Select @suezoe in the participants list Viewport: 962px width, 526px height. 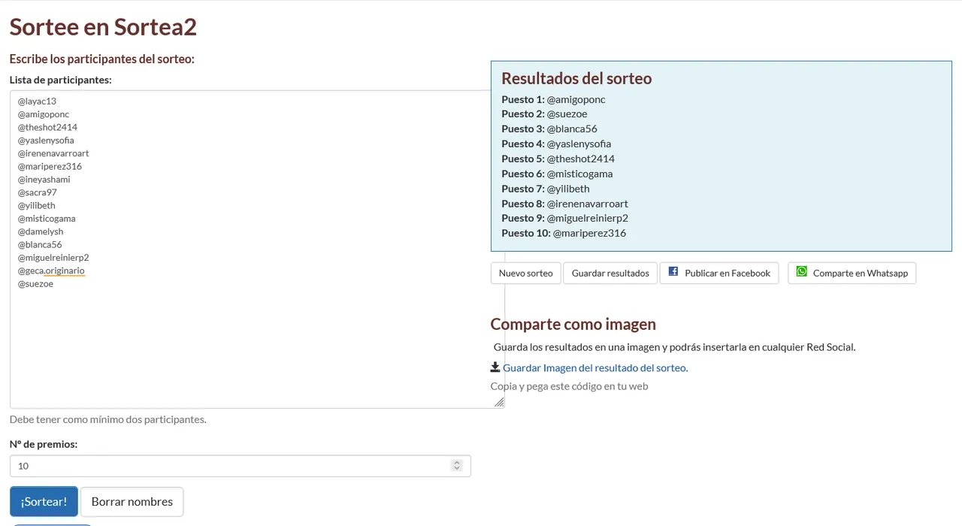click(35, 284)
